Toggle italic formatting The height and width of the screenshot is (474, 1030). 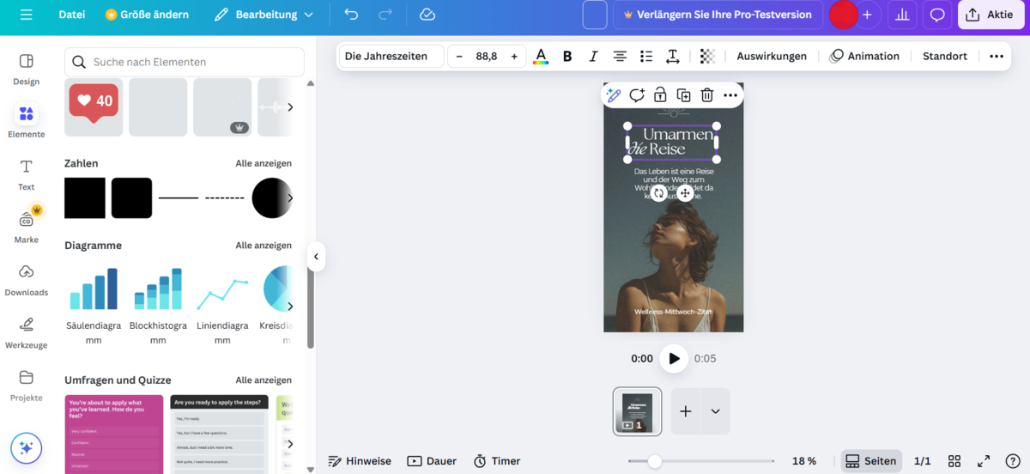(x=593, y=57)
